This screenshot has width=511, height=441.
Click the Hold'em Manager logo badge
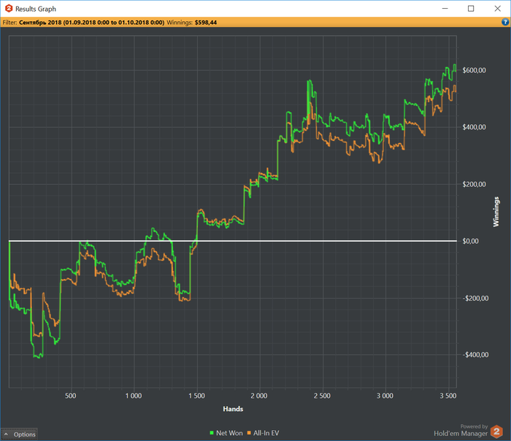(x=496, y=432)
